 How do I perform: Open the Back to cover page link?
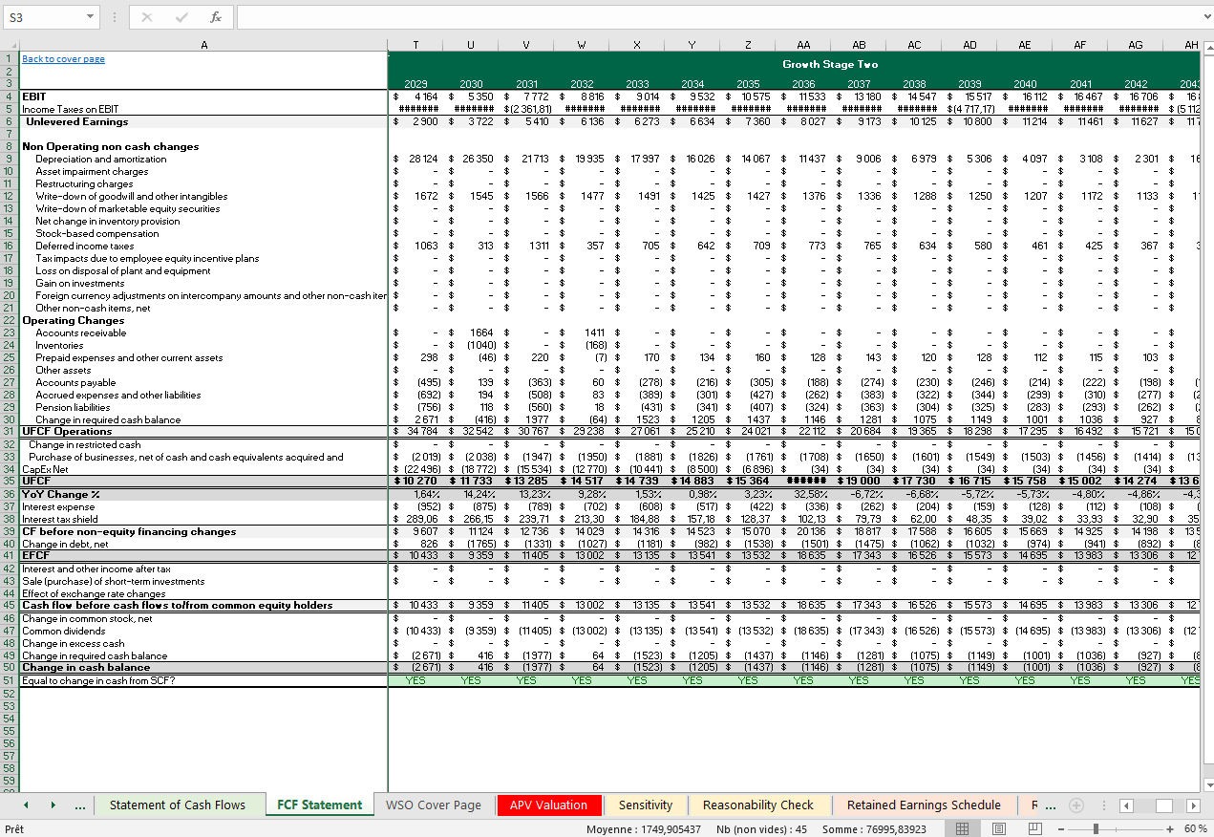point(63,59)
